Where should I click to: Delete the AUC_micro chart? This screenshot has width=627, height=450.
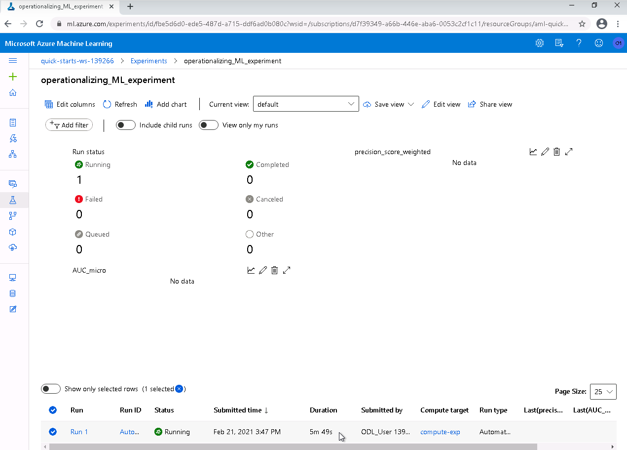point(275,270)
